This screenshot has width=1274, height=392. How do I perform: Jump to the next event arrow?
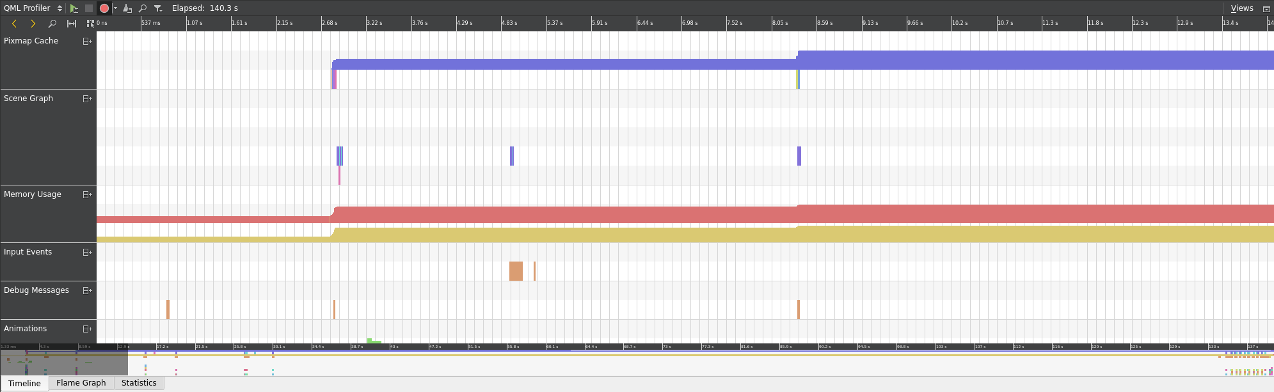tap(33, 24)
